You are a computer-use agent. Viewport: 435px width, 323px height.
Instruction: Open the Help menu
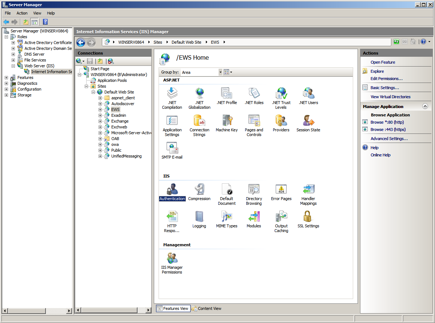(x=51, y=13)
